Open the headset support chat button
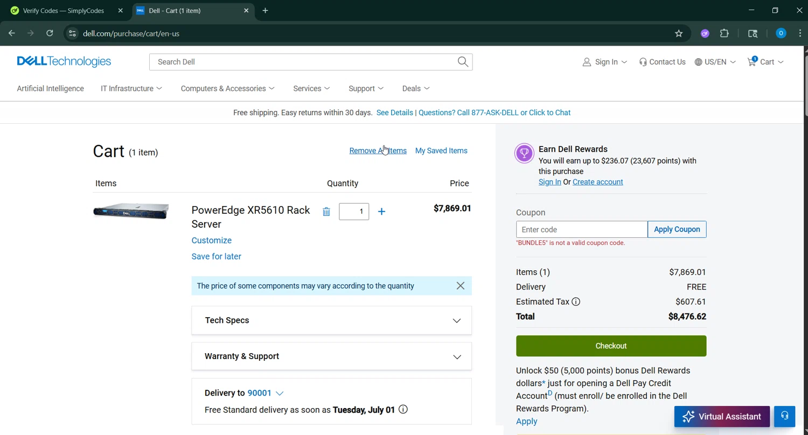Screen dimensions: 808x435 (x=785, y=416)
